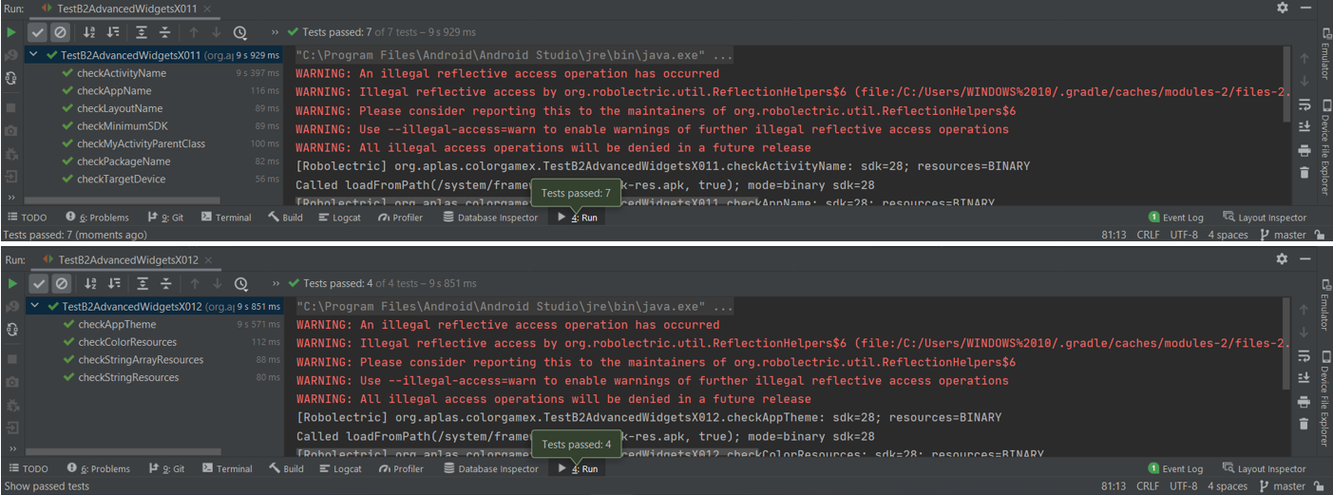
Task: Open Event Log in X012 panel's bottom bar
Action: coord(1176,468)
